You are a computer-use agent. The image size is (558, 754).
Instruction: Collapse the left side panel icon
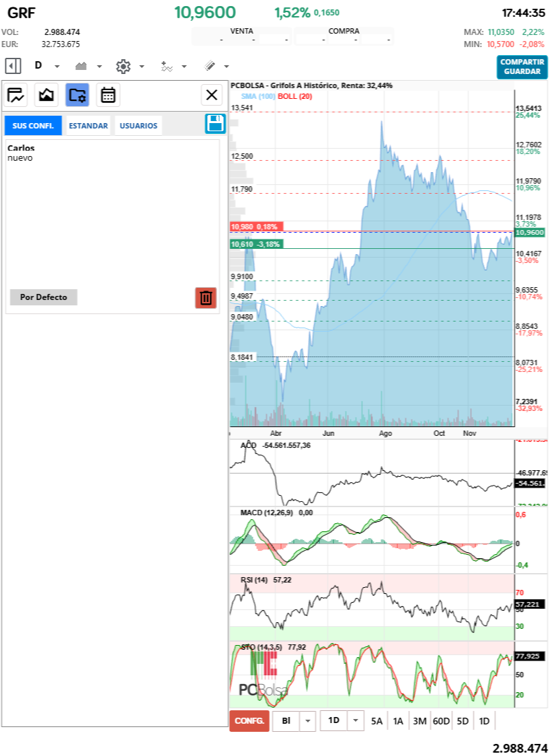(13, 66)
